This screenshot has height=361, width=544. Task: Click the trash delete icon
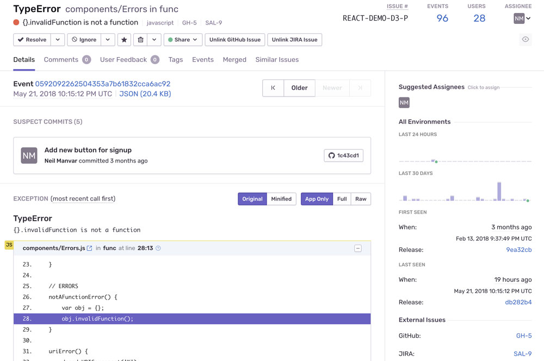140,40
